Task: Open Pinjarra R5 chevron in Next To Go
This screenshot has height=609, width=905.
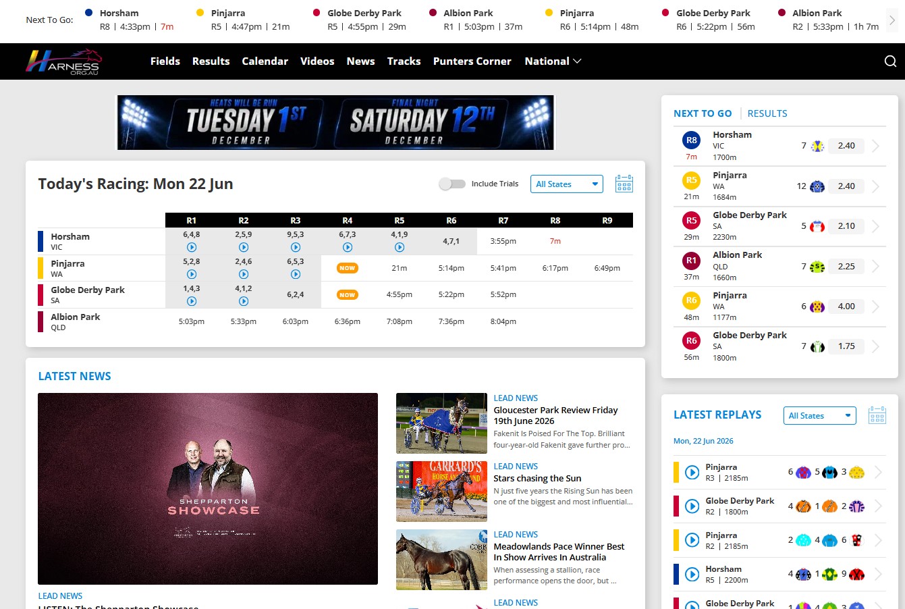Action: pyautogui.click(x=876, y=186)
